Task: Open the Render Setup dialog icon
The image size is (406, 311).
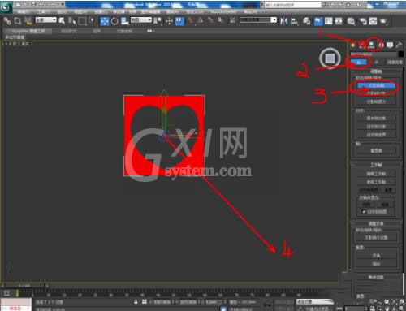Action: 363,21
